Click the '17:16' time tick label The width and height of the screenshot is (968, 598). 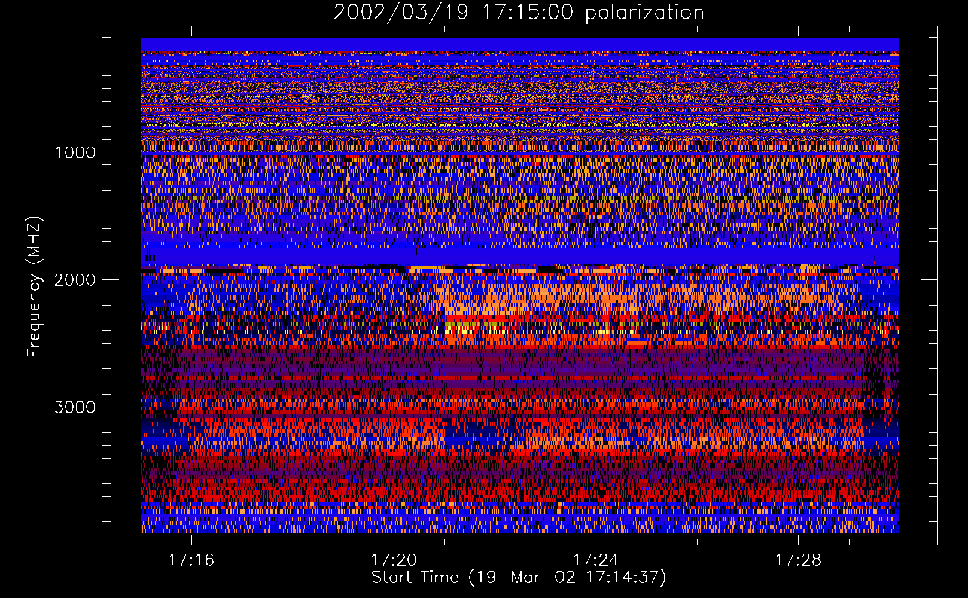(x=191, y=560)
